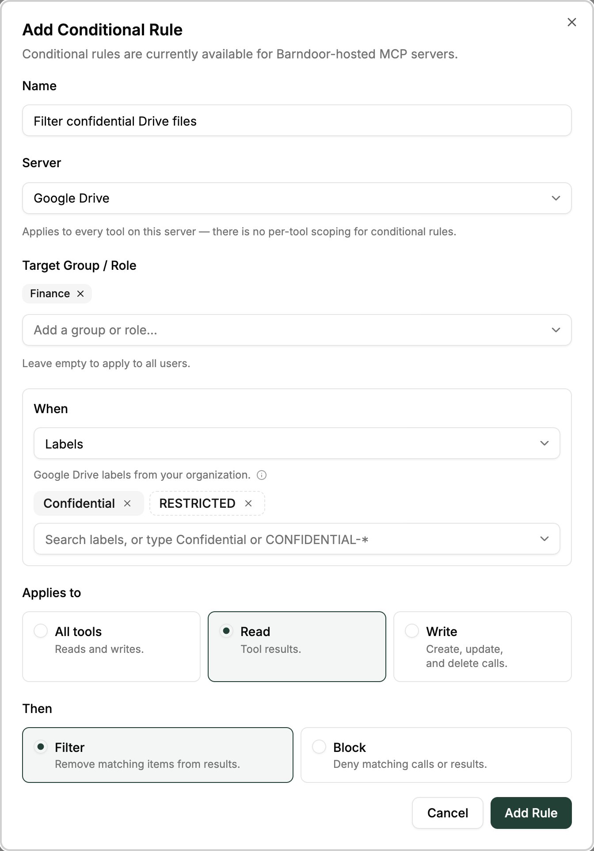
Task: Open the Server dropdown showing Google Drive
Action: 297,198
